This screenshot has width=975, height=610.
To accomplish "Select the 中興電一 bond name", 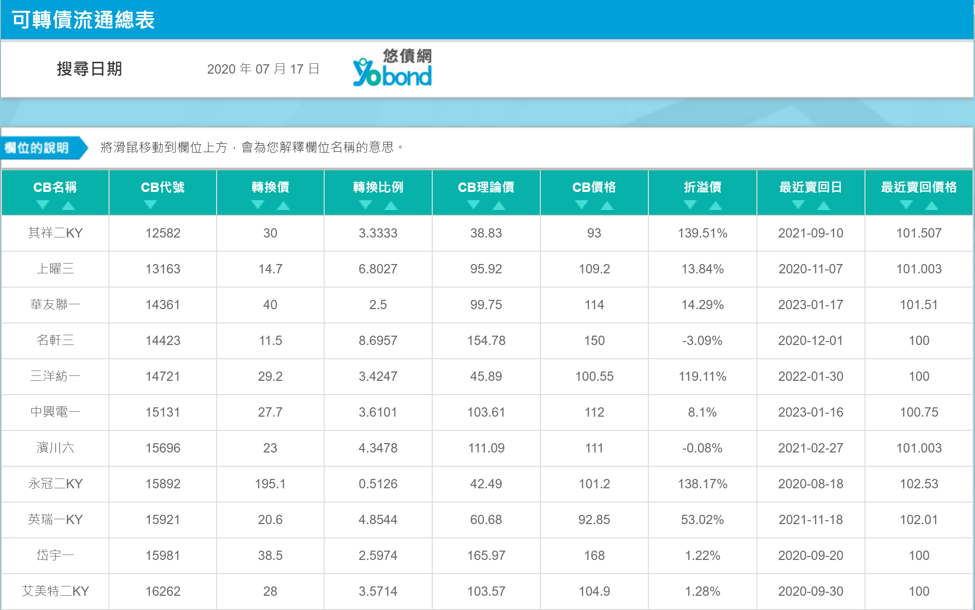I will pyautogui.click(x=55, y=412).
